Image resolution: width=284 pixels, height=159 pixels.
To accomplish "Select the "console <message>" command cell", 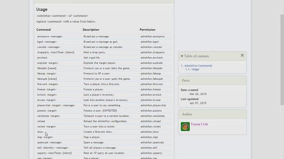I will [48, 47].
